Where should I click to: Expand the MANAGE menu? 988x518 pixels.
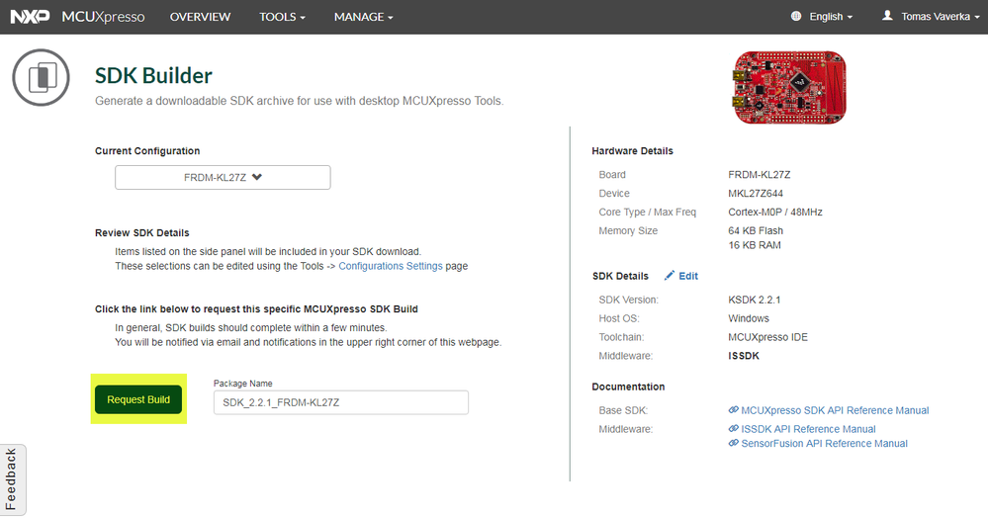click(363, 17)
